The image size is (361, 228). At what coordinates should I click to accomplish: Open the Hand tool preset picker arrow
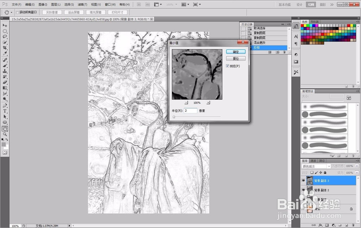click(12, 12)
